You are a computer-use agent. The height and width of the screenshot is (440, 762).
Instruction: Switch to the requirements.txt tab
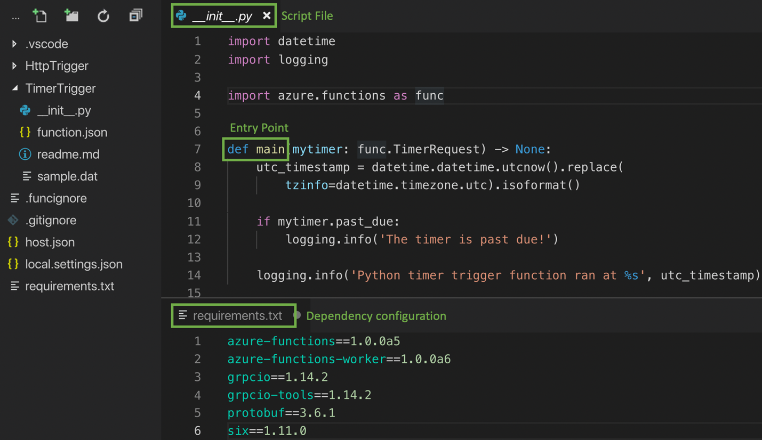234,315
